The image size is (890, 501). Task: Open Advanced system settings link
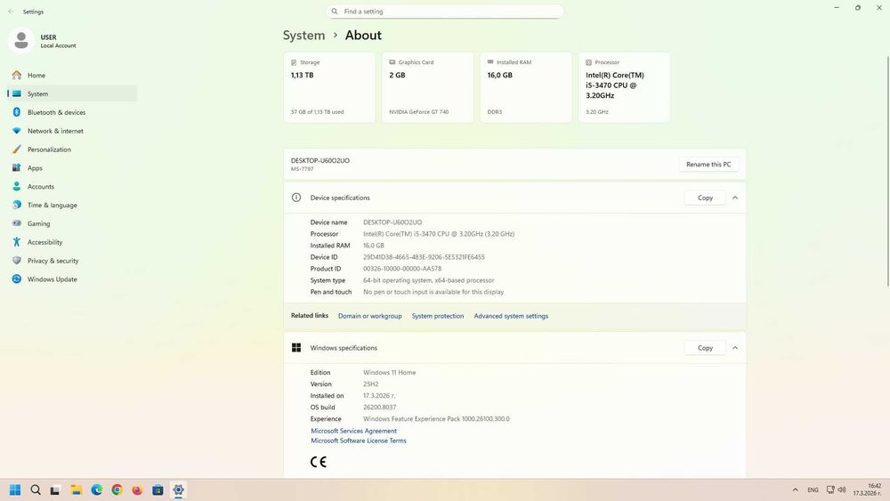(511, 316)
